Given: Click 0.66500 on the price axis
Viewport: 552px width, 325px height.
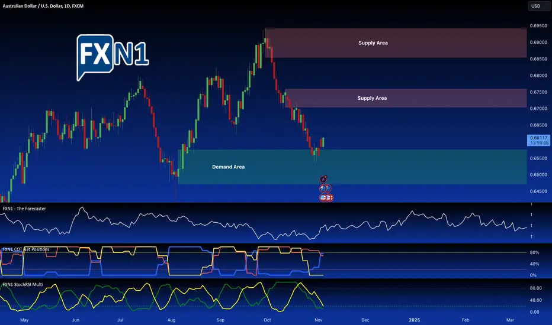Looking at the screenshot, I should click(538, 125).
